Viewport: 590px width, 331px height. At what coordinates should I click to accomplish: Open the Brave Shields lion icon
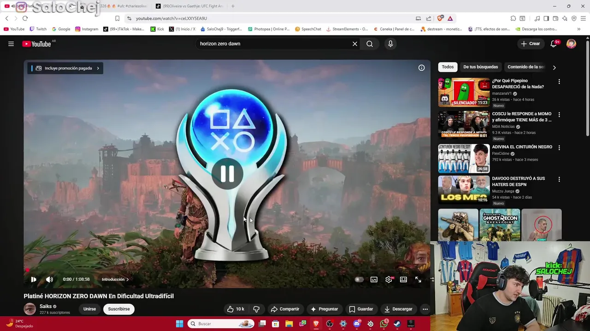pos(440,18)
